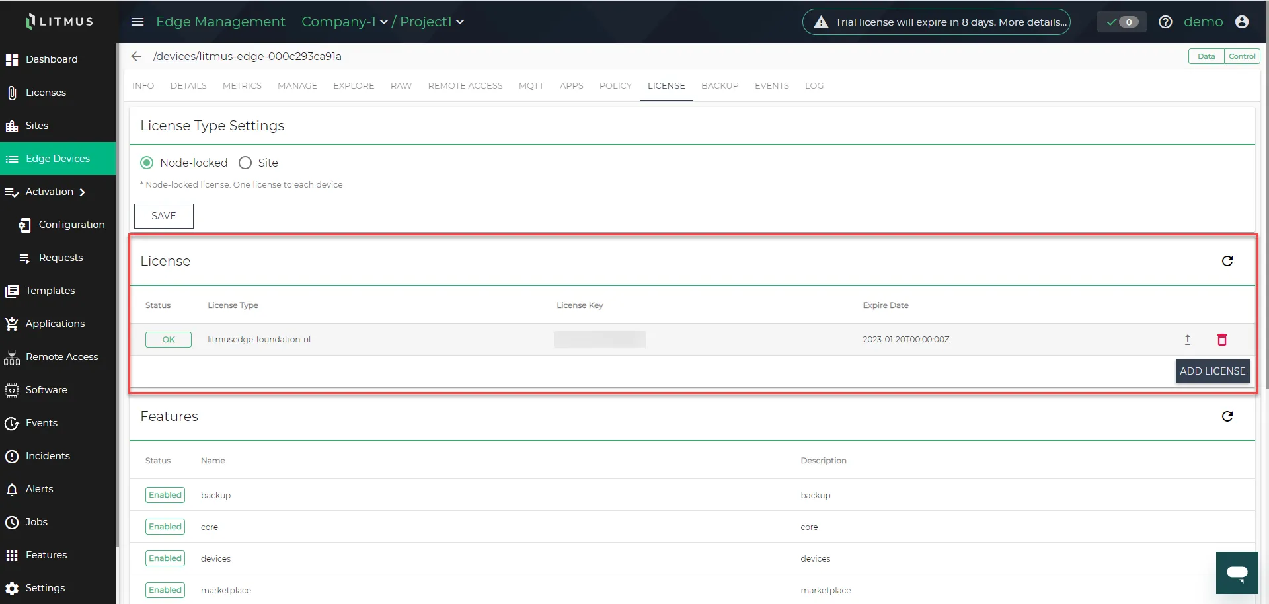Open the user account avatar icon
The height and width of the screenshot is (604, 1269).
tap(1242, 22)
